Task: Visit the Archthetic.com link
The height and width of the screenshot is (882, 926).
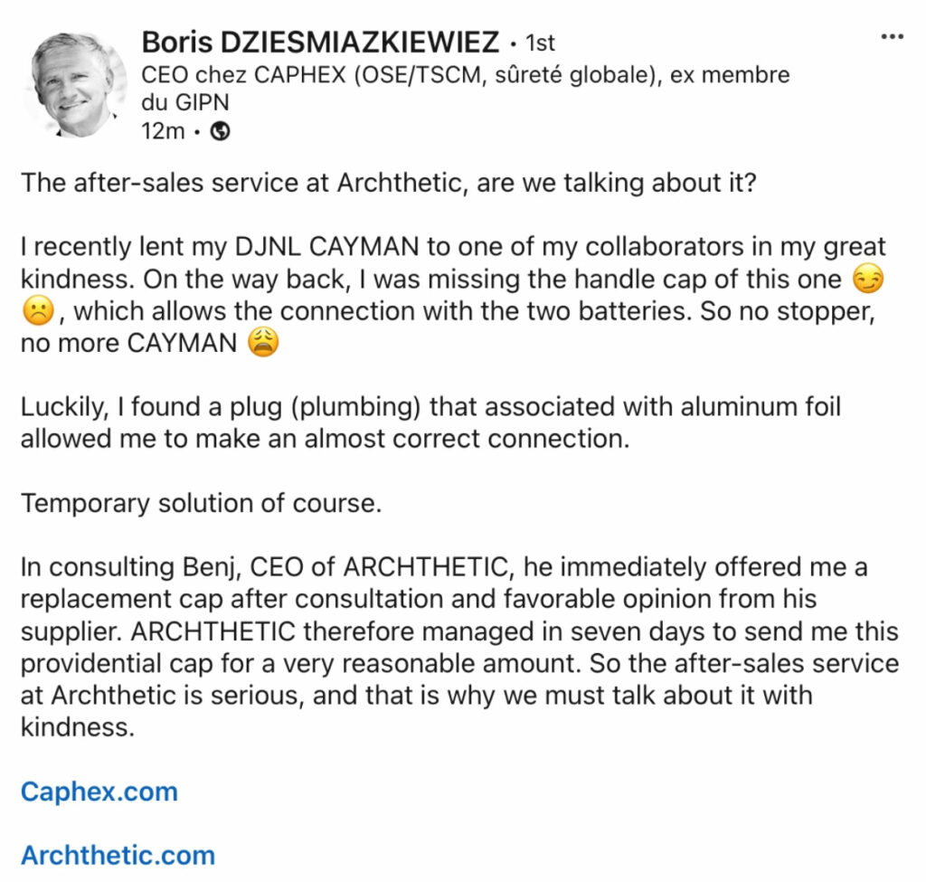Action: click(118, 855)
